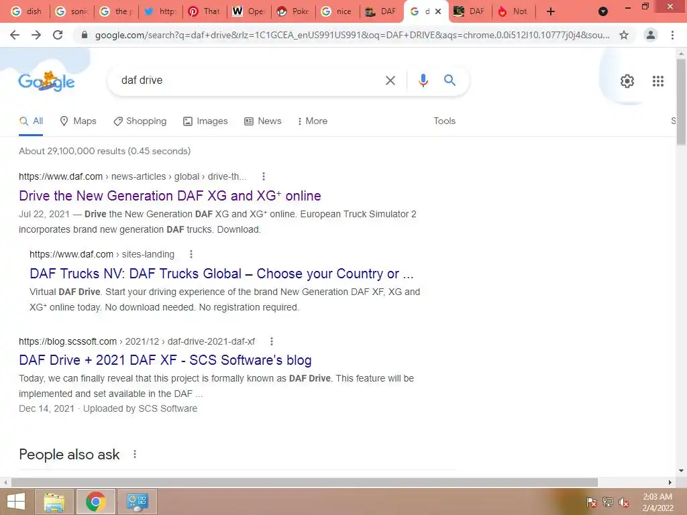The width and height of the screenshot is (687, 515).
Task: Click the horizontal page scrollbar thumb
Action: tap(304, 482)
